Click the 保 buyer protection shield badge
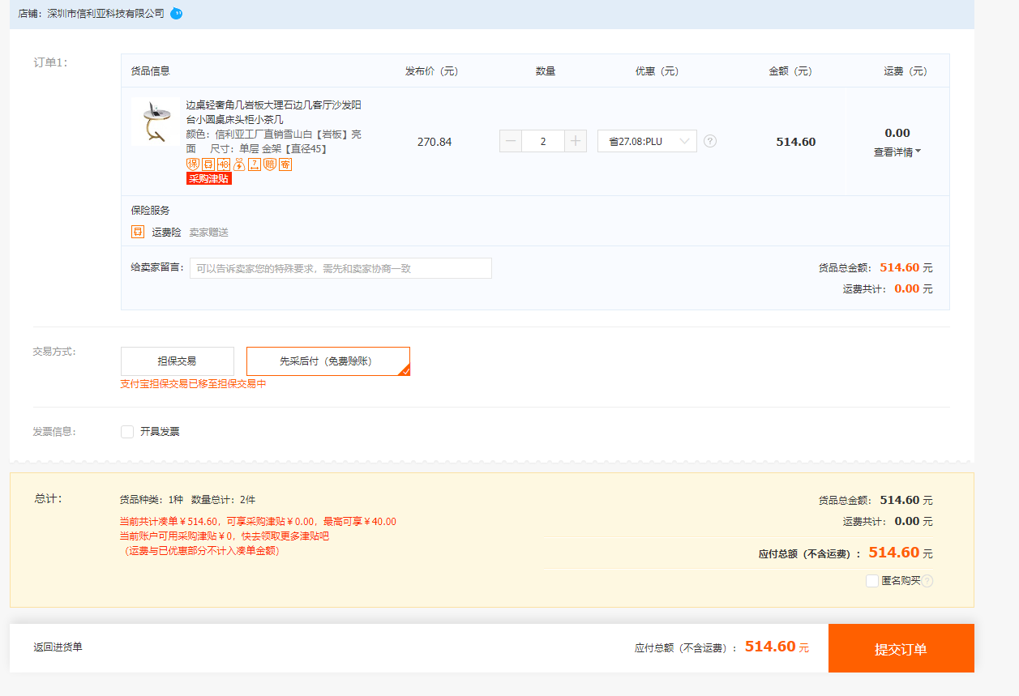The height and width of the screenshot is (696, 1019). click(x=193, y=164)
